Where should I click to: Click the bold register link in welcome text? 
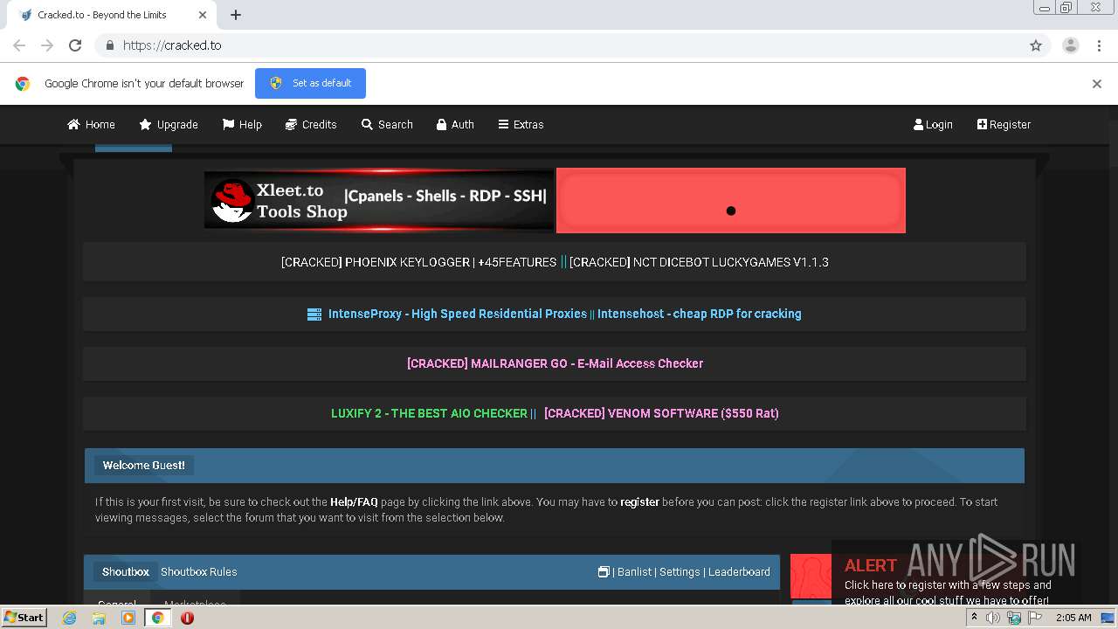[x=639, y=502]
